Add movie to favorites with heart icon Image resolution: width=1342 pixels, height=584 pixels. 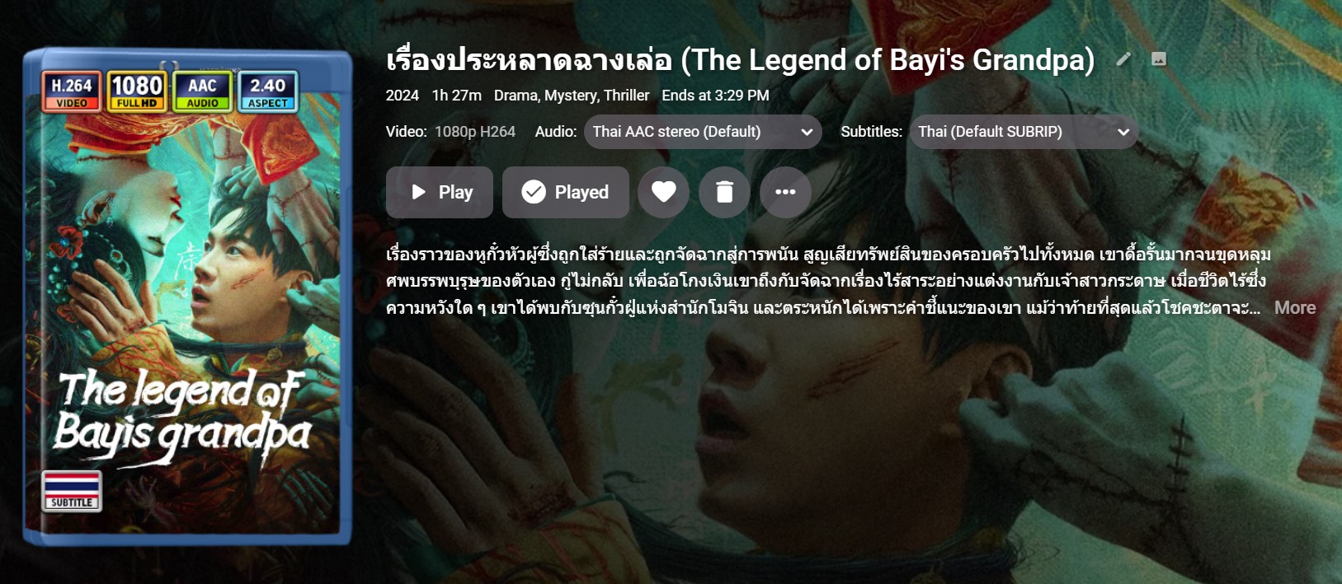(x=663, y=192)
